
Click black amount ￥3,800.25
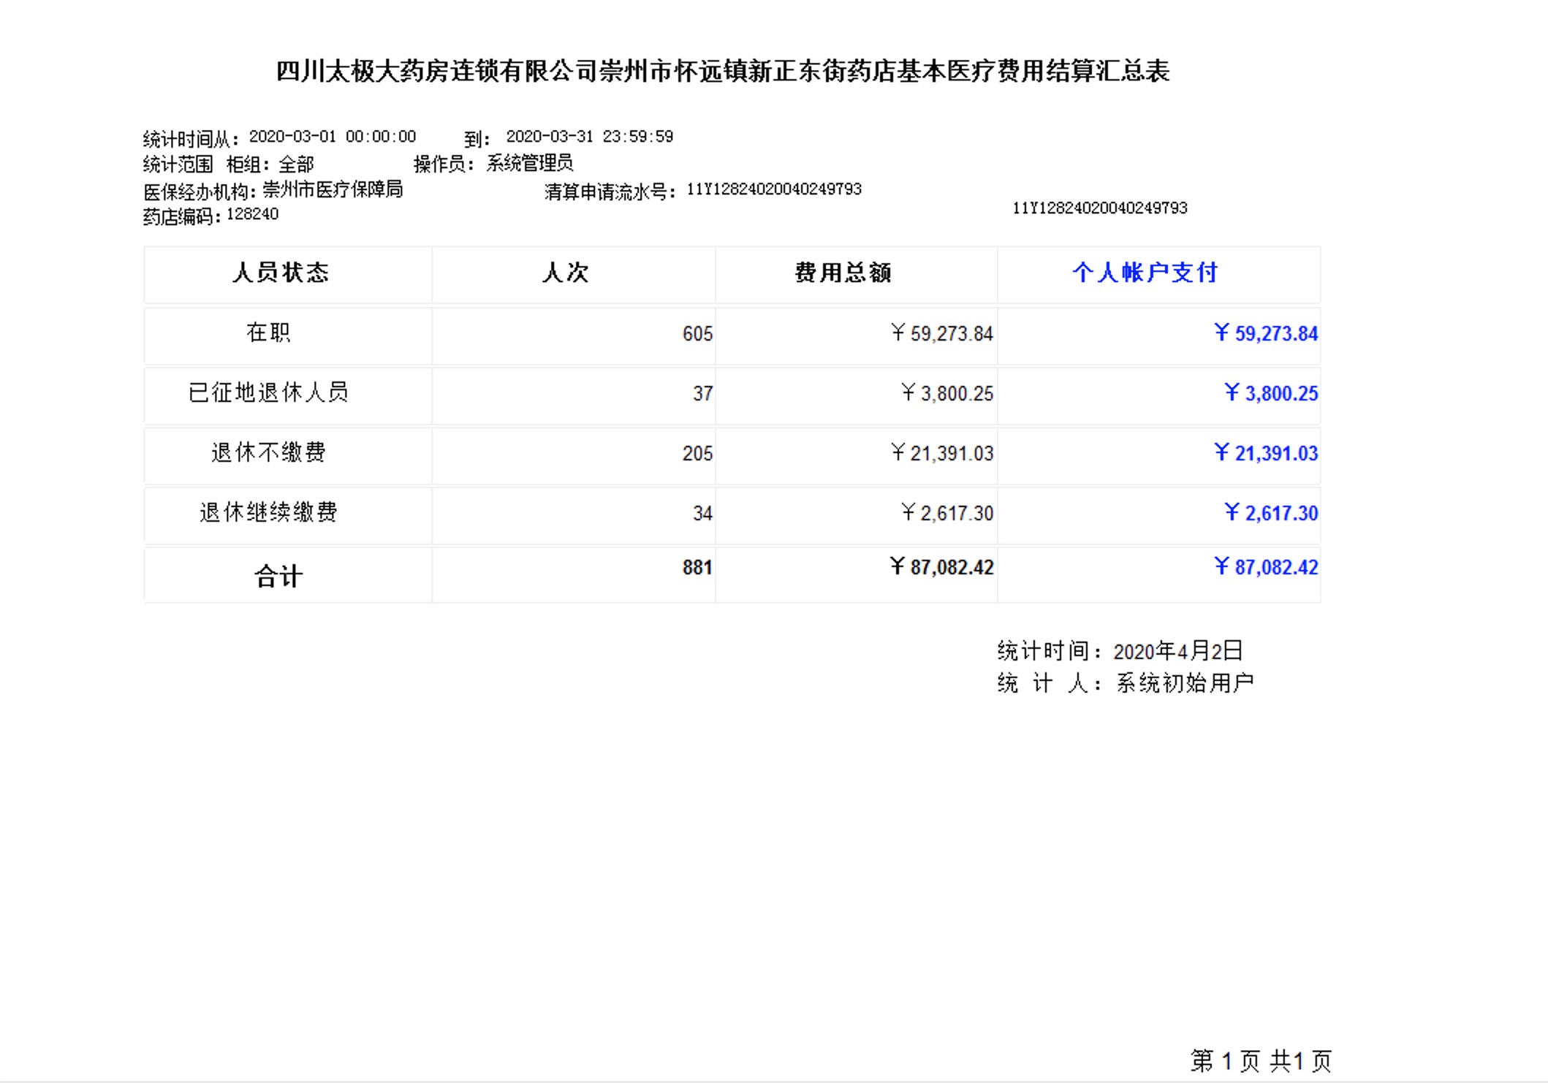947,394
